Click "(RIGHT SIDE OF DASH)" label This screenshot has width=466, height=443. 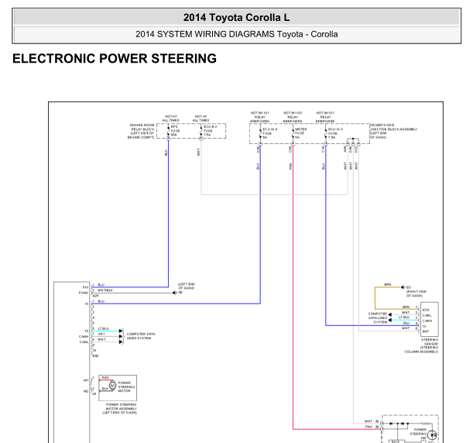(416, 294)
